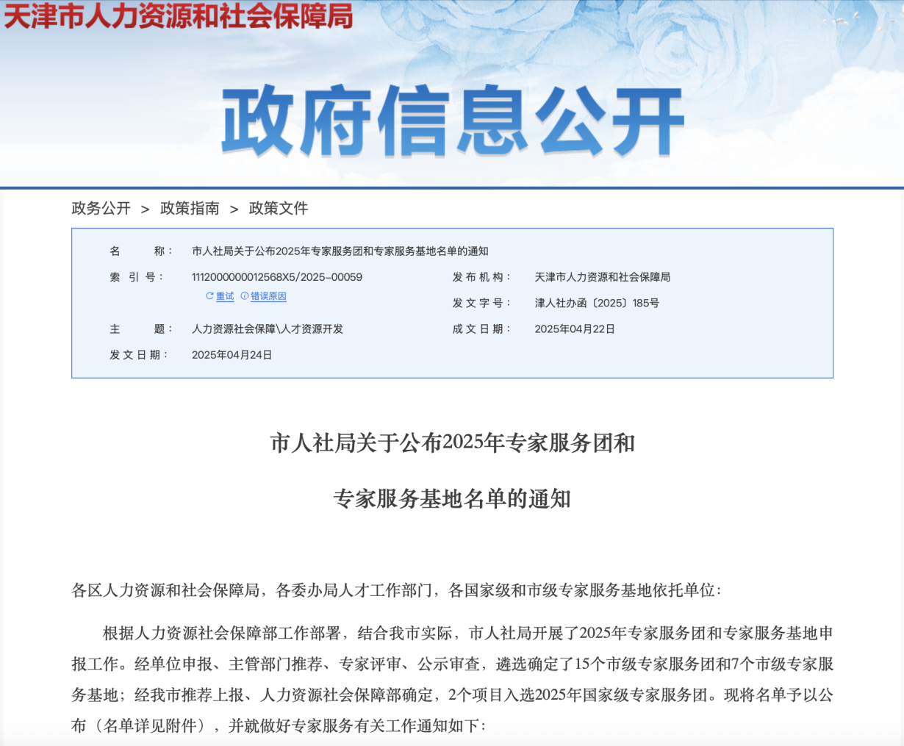Click the arrow between 政策指南 and 政策文件

pyautogui.click(x=234, y=209)
